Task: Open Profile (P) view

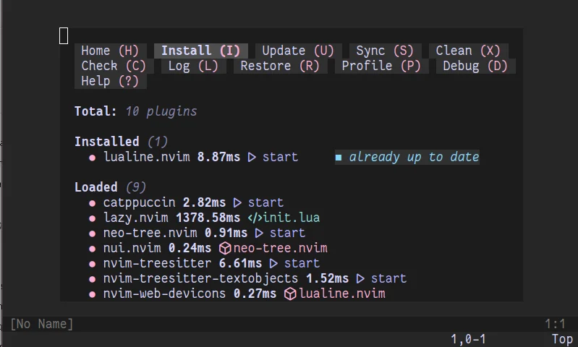Action: coord(381,66)
